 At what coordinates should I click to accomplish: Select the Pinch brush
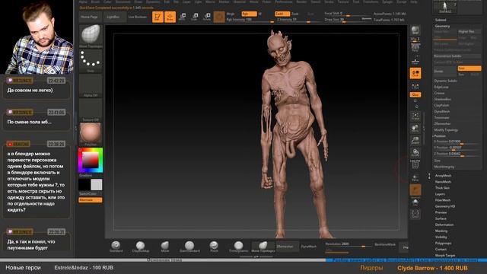(214, 247)
